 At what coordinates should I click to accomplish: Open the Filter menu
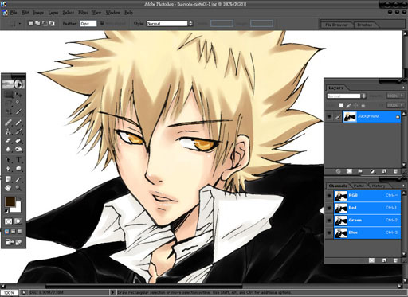point(83,13)
